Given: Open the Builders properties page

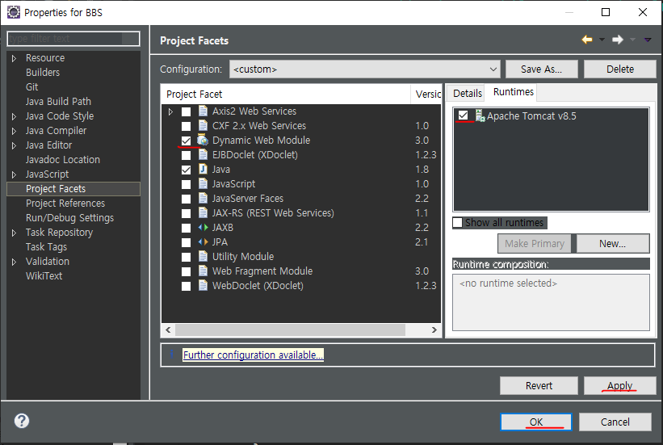Looking at the screenshot, I should pyautogui.click(x=43, y=73).
